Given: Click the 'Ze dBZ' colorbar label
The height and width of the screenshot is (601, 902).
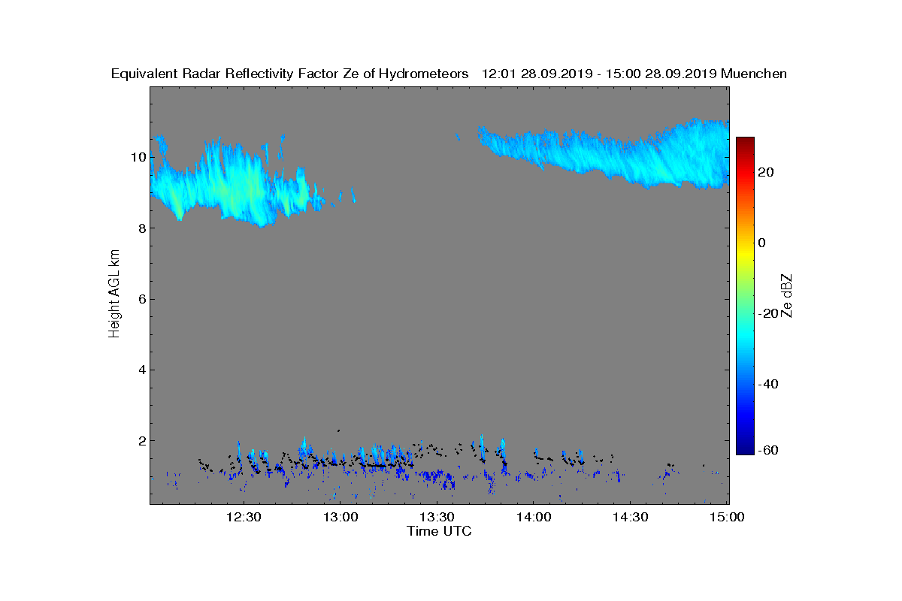Looking at the screenshot, I should click(x=788, y=295).
